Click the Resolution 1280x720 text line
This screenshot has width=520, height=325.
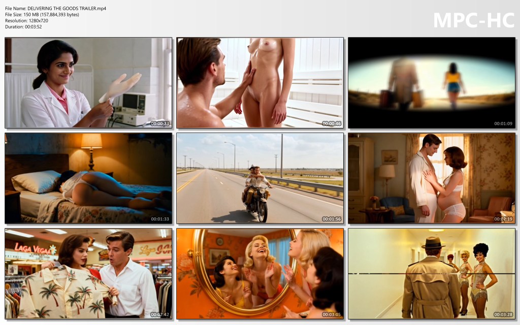[26, 20]
